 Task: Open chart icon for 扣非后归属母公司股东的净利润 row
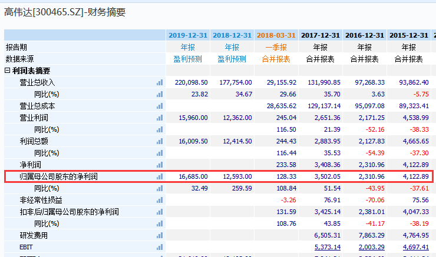tap(160, 212)
